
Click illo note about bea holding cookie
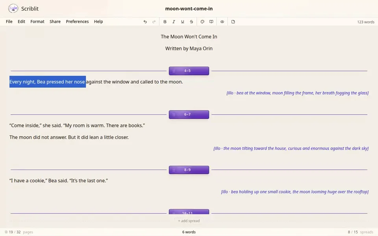click(x=295, y=192)
